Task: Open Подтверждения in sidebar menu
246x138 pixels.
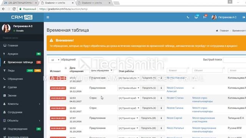Action: 17,129
